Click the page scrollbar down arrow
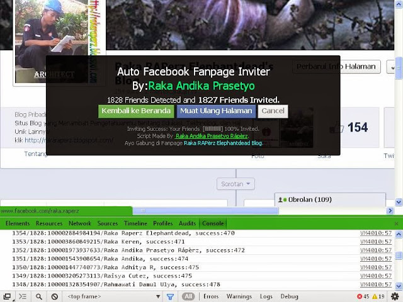 (x=399, y=202)
